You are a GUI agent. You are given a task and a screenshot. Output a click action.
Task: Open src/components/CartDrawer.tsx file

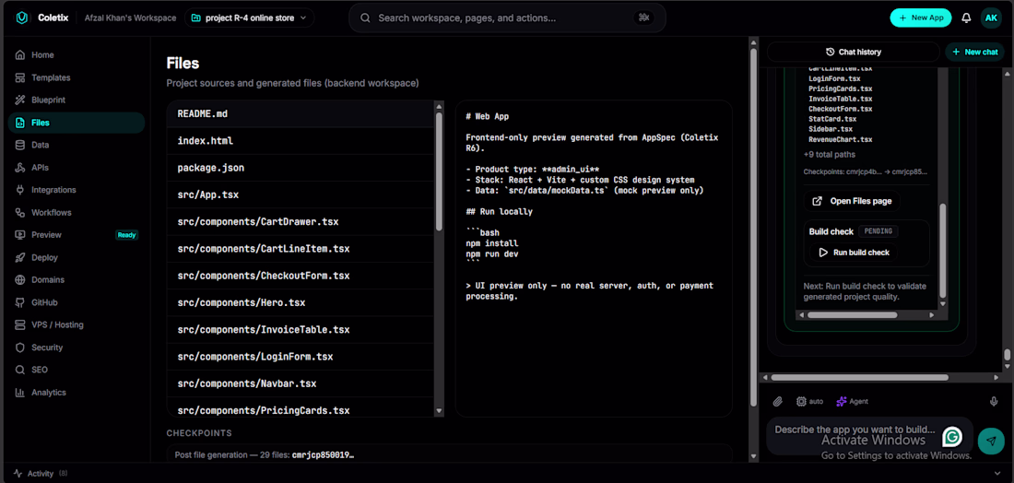click(301, 222)
